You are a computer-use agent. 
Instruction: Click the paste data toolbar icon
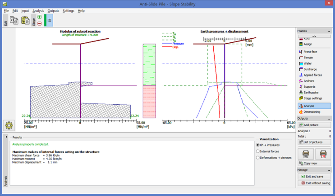point(25,20)
